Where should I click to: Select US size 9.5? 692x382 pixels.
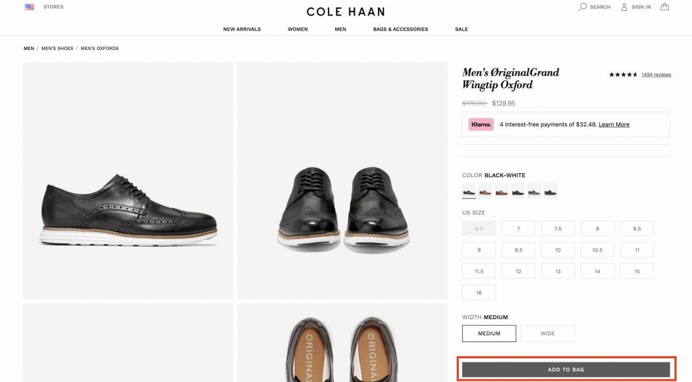[518, 250]
